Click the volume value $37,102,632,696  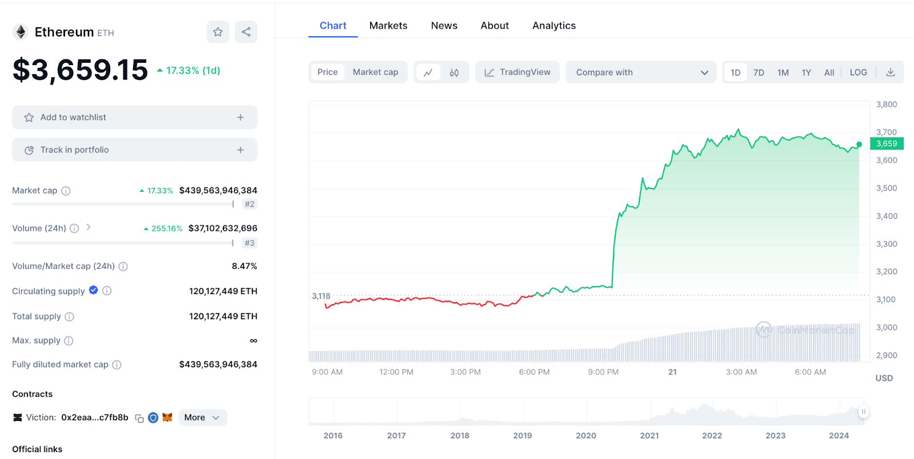[223, 228]
